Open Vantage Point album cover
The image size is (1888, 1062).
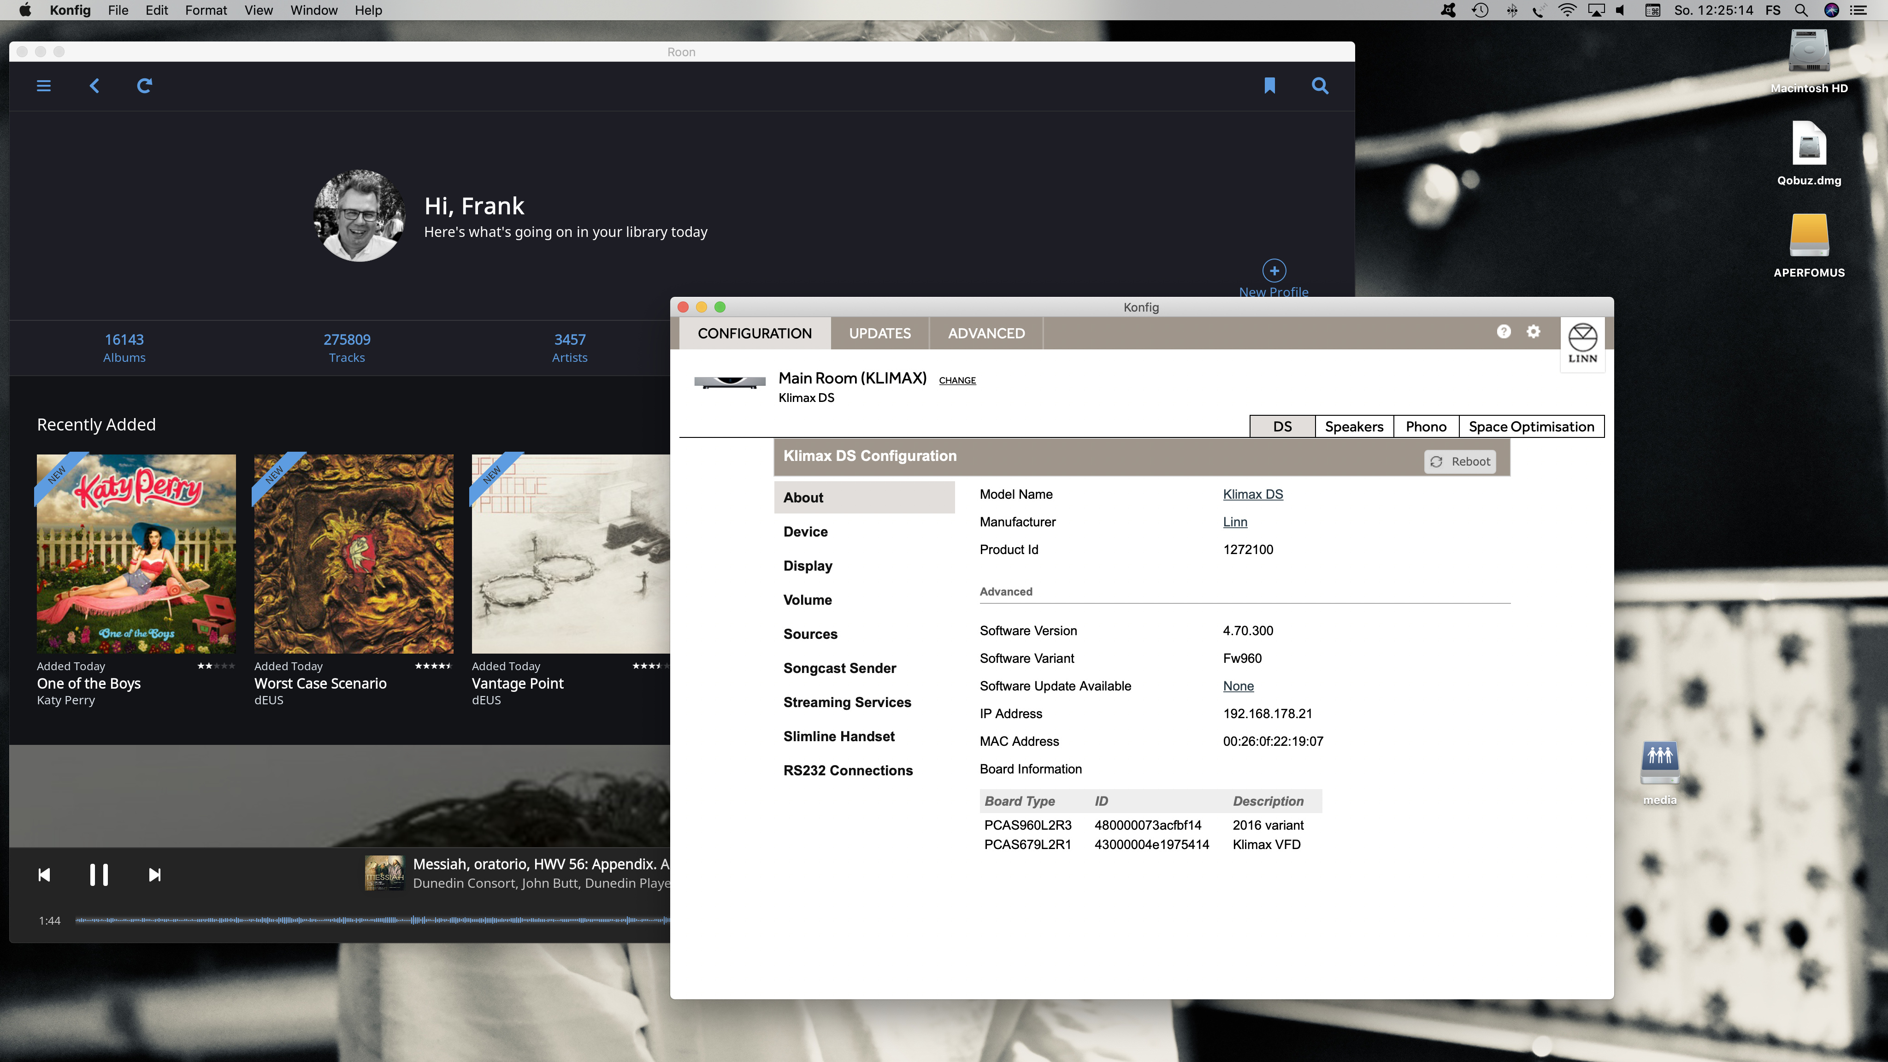click(x=571, y=553)
